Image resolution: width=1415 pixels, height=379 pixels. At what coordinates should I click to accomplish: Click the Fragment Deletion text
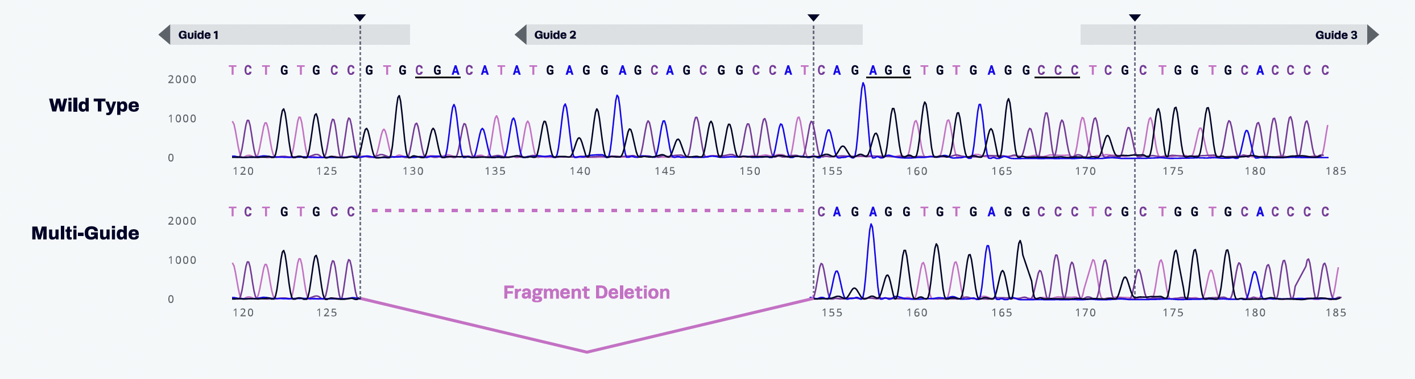pos(586,292)
